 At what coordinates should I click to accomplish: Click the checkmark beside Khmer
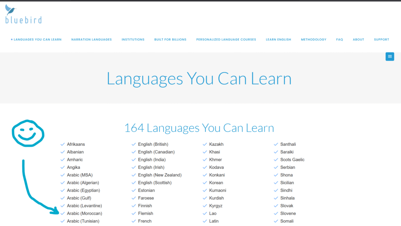205,160
